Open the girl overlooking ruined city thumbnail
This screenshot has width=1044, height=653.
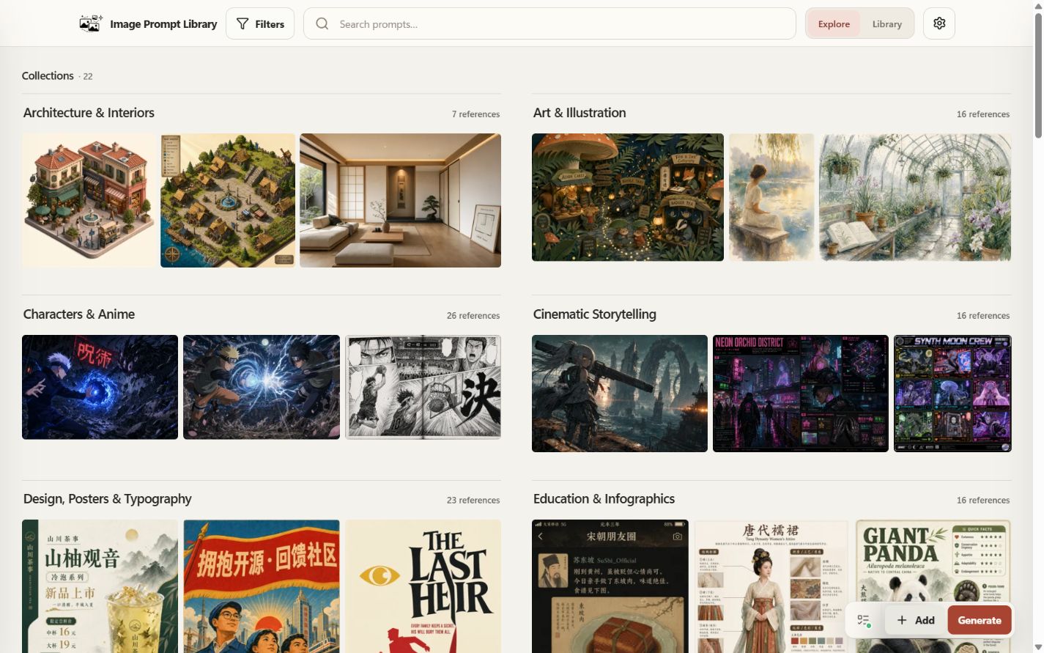pos(620,394)
